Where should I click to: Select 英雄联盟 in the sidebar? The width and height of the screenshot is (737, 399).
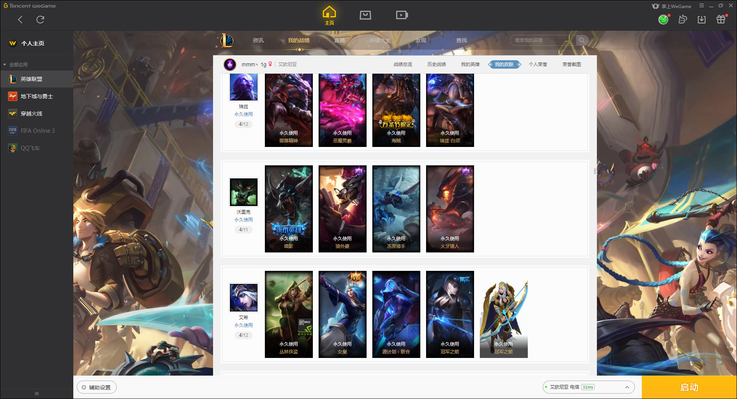point(36,79)
